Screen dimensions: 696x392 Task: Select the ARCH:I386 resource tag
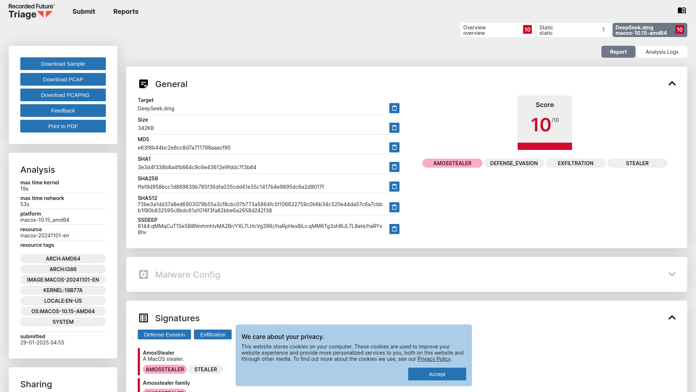point(63,269)
